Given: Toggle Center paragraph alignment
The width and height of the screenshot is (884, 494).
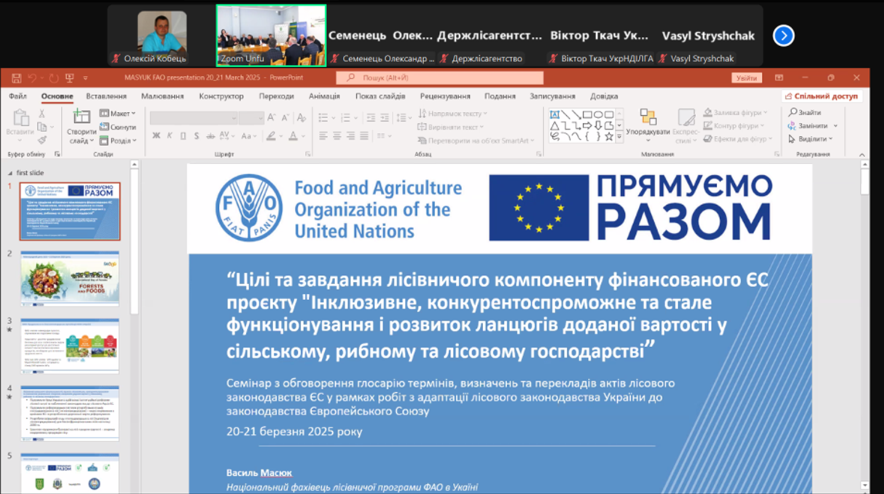Looking at the screenshot, I should point(336,136).
